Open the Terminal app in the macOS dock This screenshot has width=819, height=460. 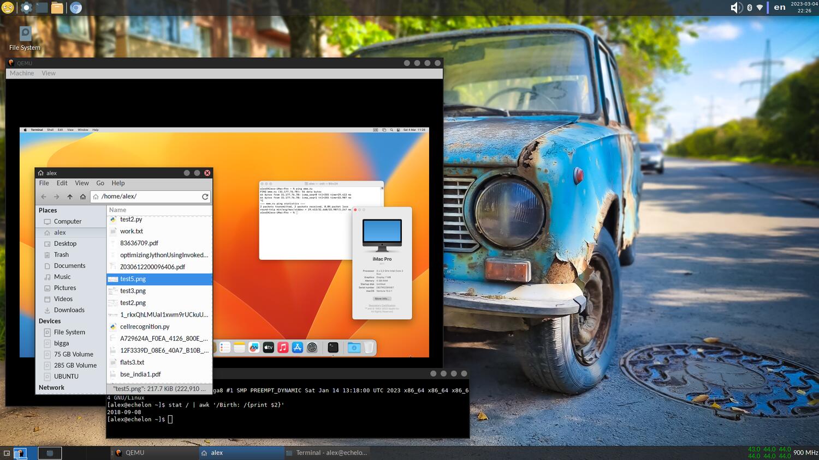click(333, 348)
